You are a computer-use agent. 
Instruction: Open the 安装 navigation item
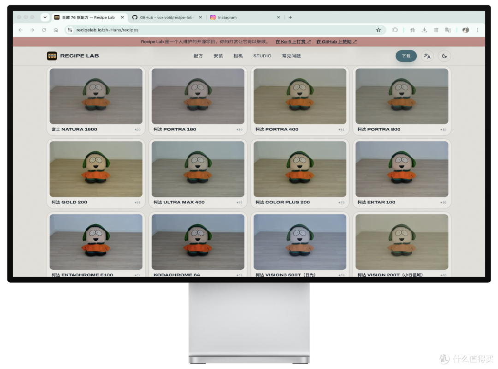click(x=218, y=56)
